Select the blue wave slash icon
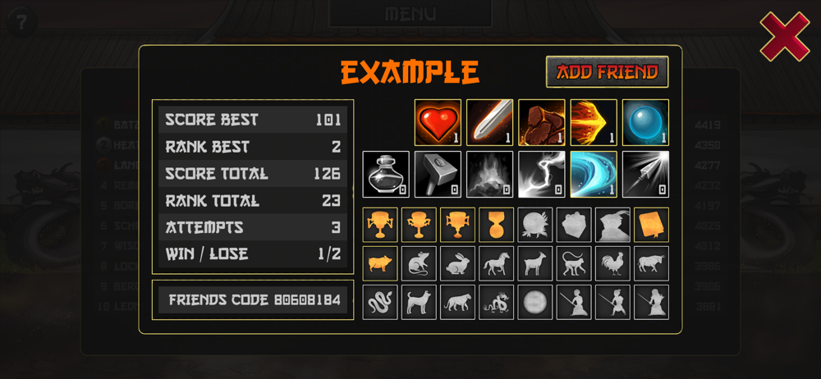Viewport: 821px width, 379px height. (x=594, y=174)
